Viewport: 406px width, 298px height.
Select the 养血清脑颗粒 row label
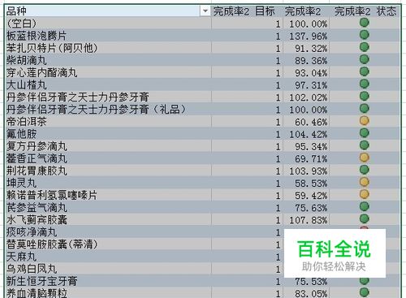[37, 293]
